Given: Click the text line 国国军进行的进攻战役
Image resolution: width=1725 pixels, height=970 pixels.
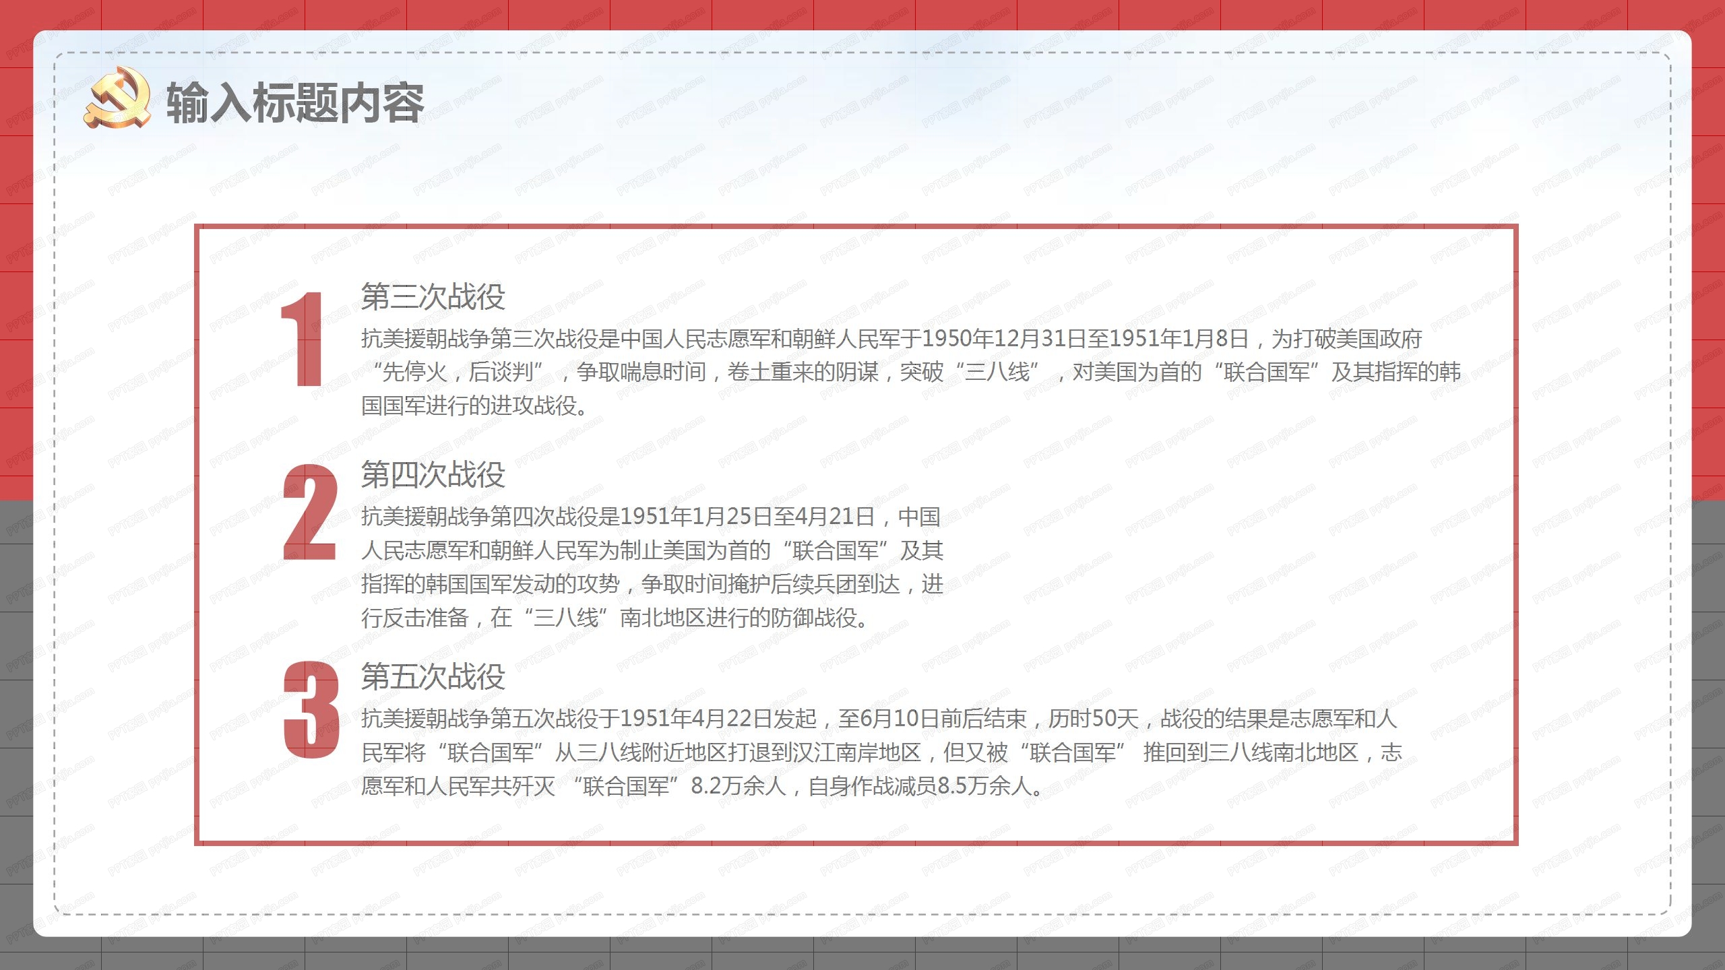Looking at the screenshot, I should pos(474,405).
